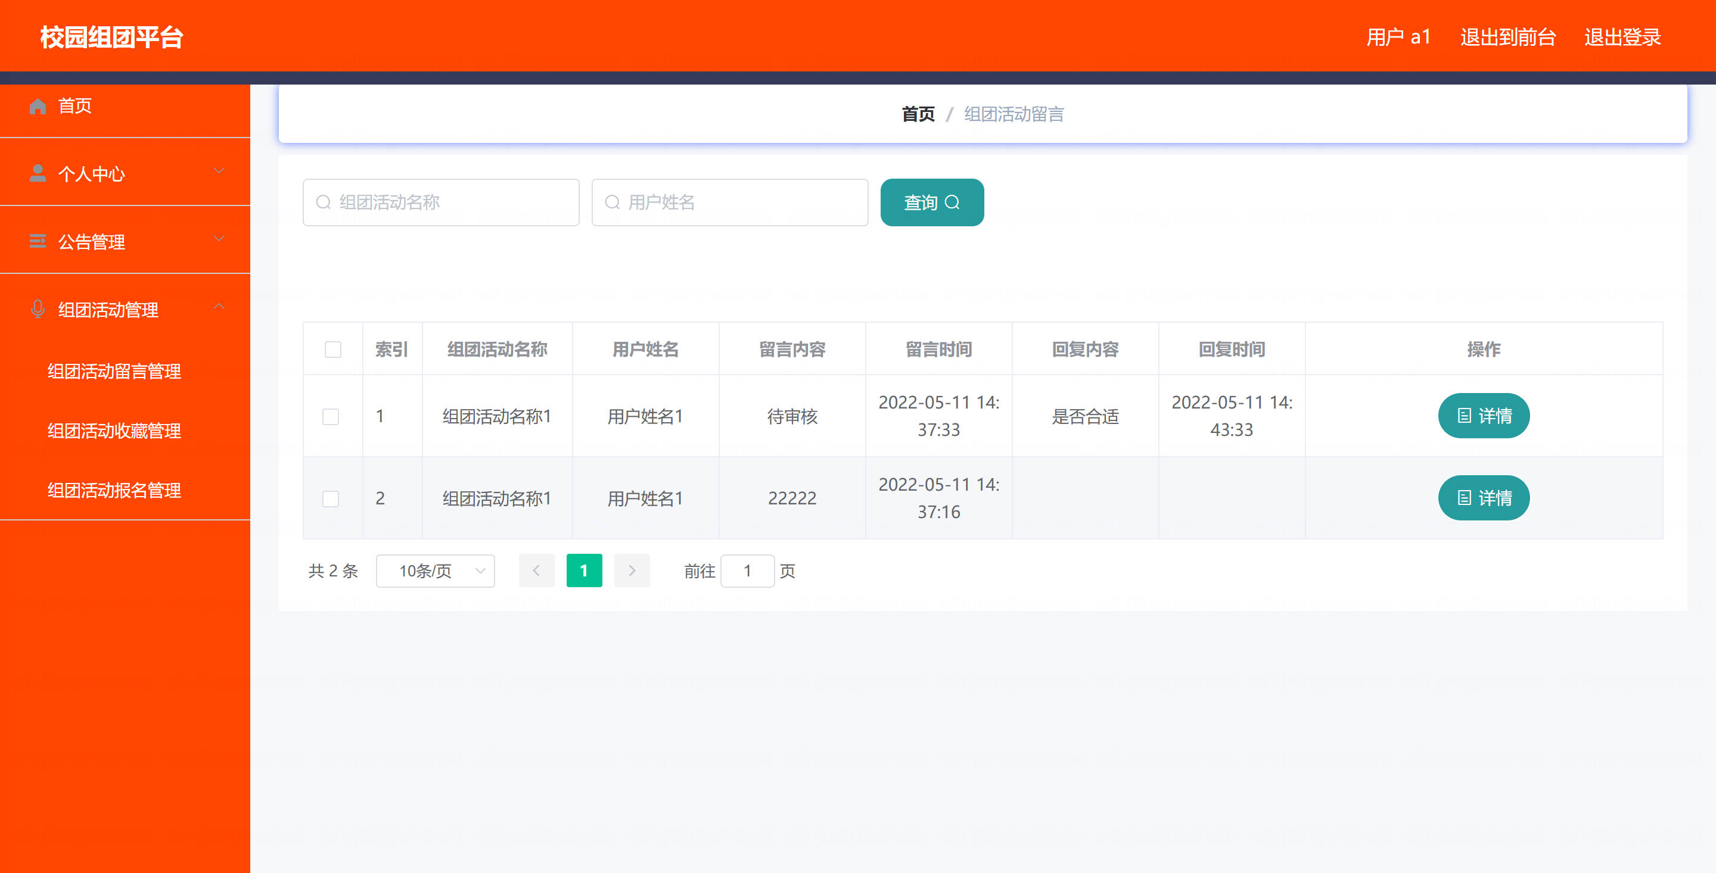Click 退出到前台 link in header
This screenshot has height=873, width=1716.
point(1507,37)
